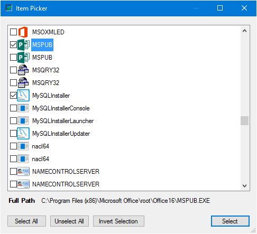Click the highlighted MSPUB Publisher icon
257x234 pixels.
[23, 45]
